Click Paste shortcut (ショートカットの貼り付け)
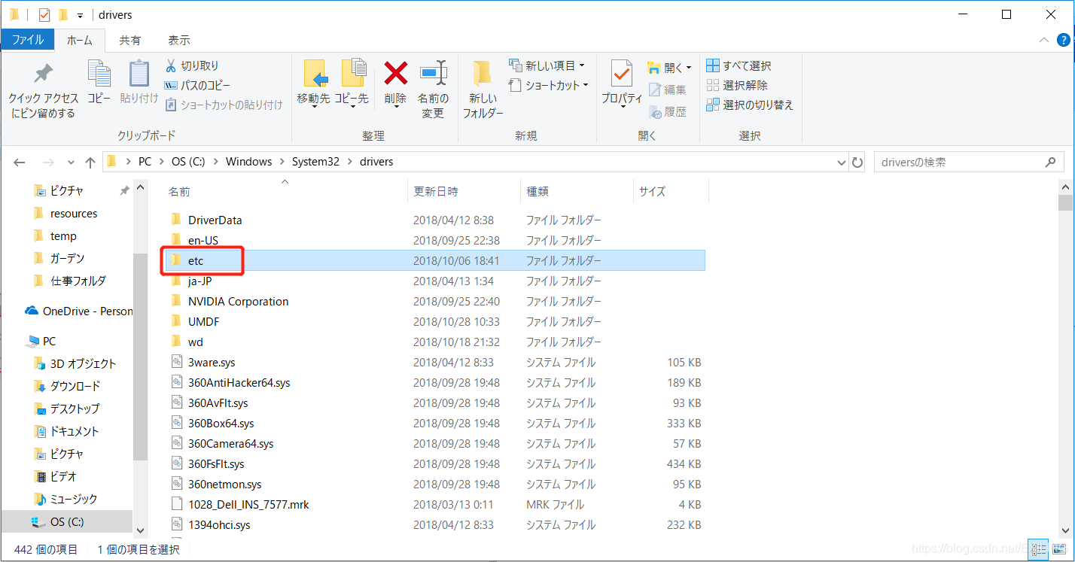1075x562 pixels. [x=224, y=105]
